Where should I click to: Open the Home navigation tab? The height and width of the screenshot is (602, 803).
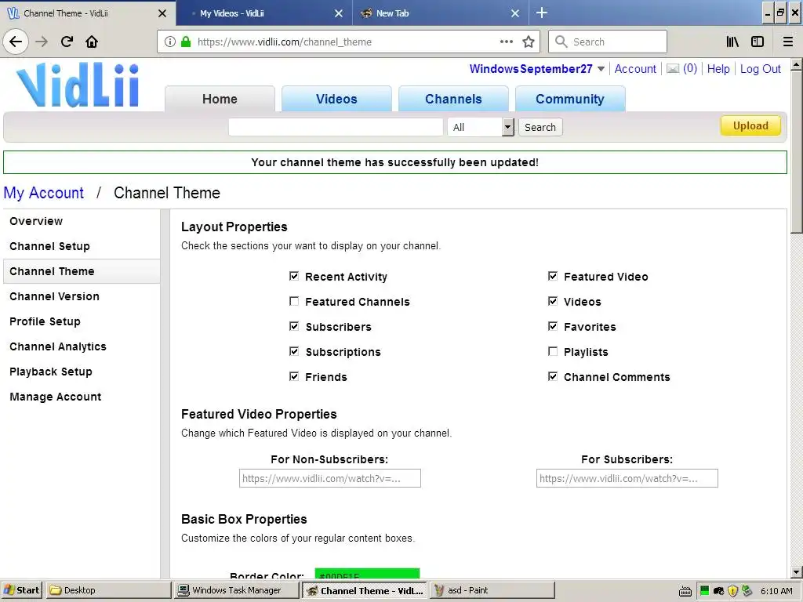pyautogui.click(x=220, y=99)
